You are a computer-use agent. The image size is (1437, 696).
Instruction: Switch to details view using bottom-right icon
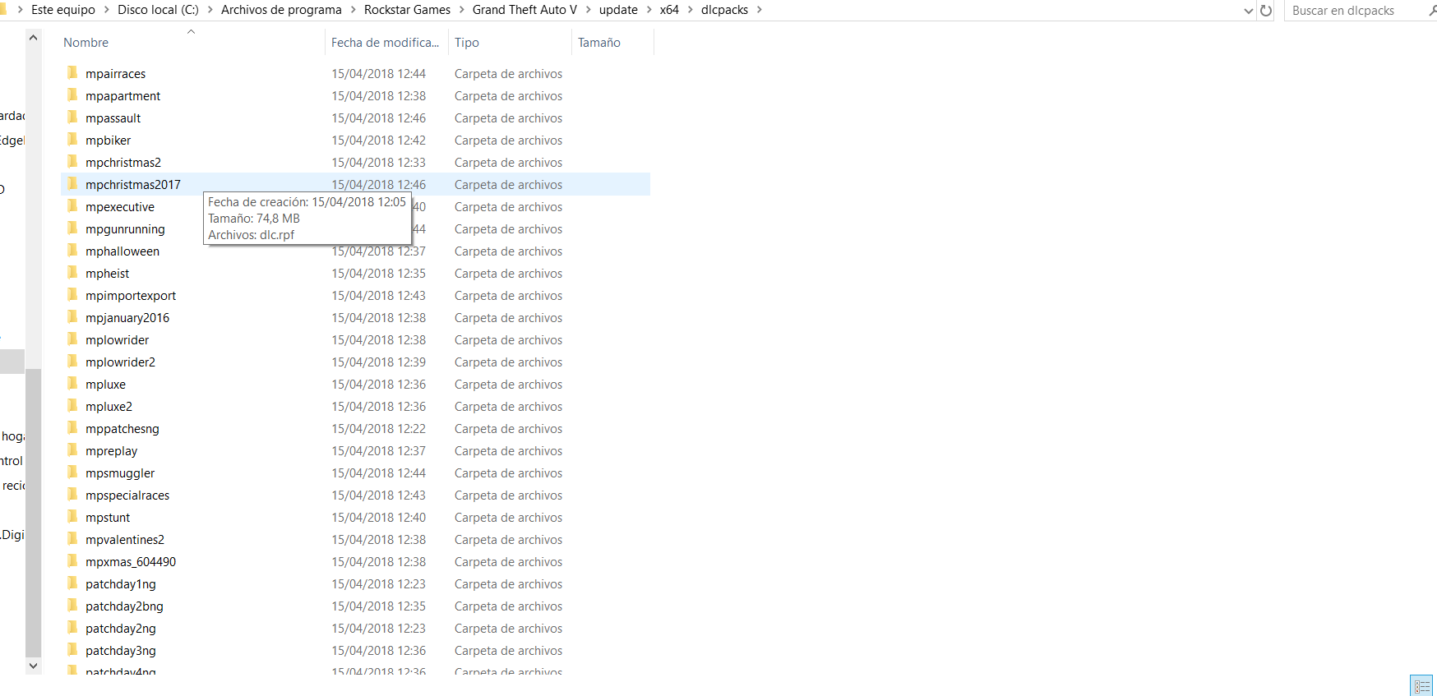pyautogui.click(x=1421, y=686)
